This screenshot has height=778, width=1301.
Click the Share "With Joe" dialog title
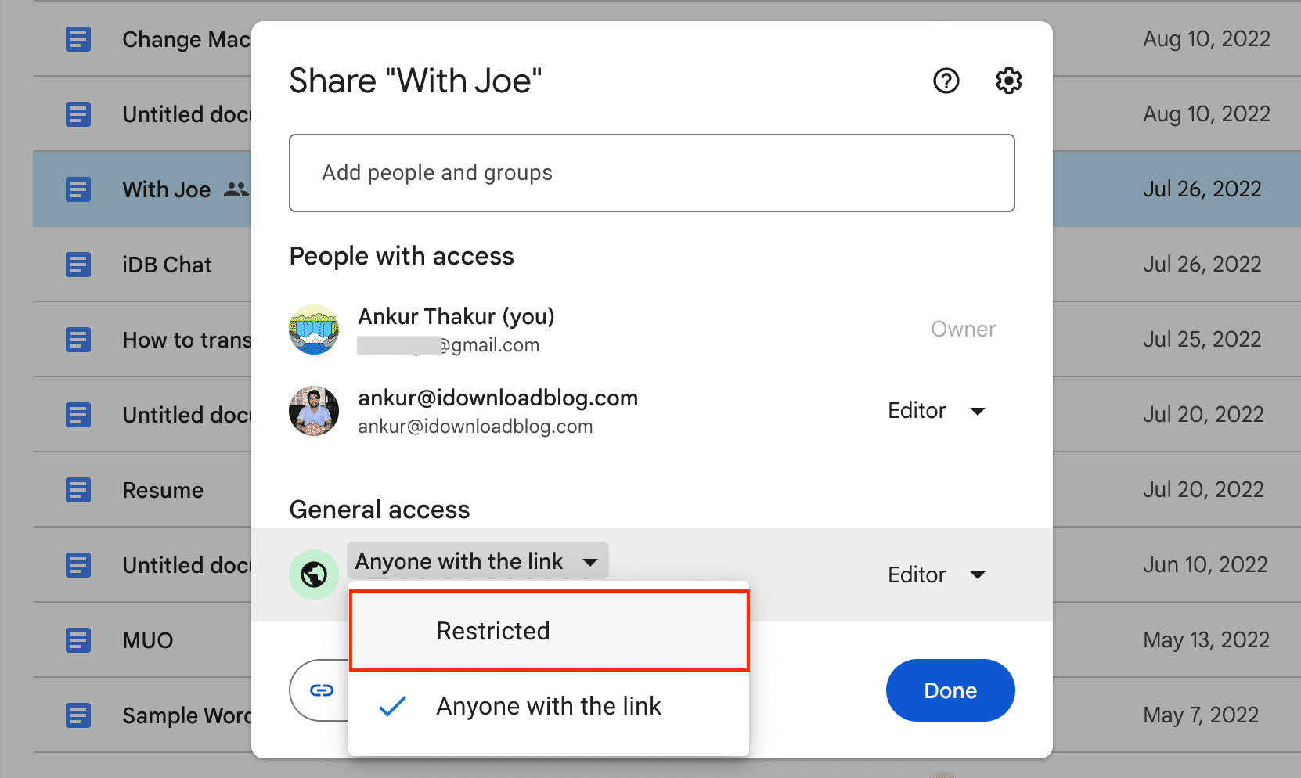coord(416,81)
